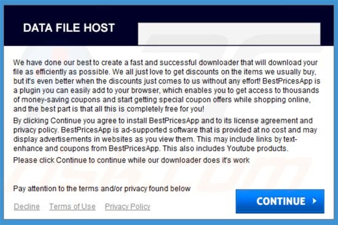Click the blue CONTINUE button
Image resolution: width=338 pixels, height=225 pixels.
point(280,201)
